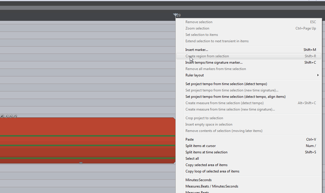Click Split items at cursor
The height and width of the screenshot is (193, 325).
(x=201, y=146)
